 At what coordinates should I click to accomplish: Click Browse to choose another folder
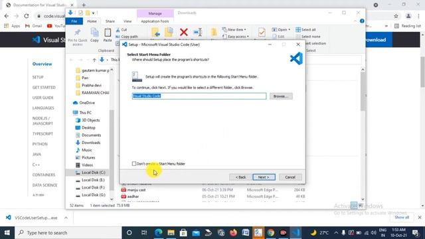coord(281,96)
